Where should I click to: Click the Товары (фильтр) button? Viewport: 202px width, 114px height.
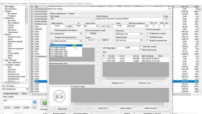[10, 93]
